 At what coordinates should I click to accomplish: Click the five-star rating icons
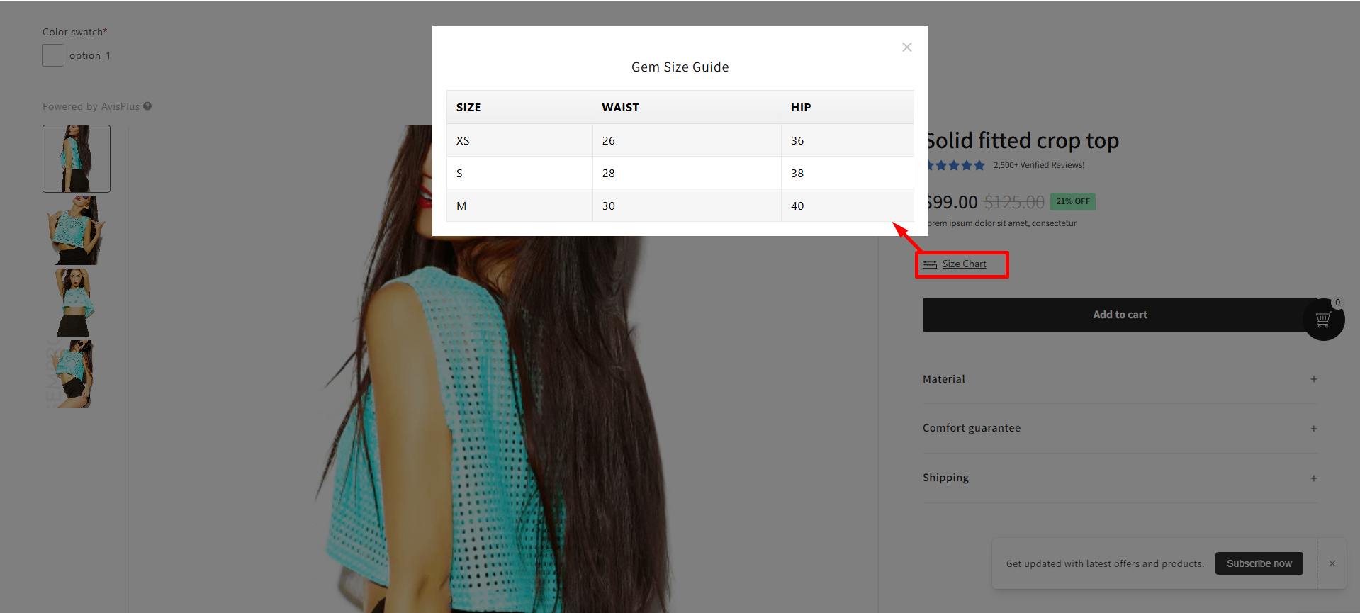pyautogui.click(x=957, y=166)
